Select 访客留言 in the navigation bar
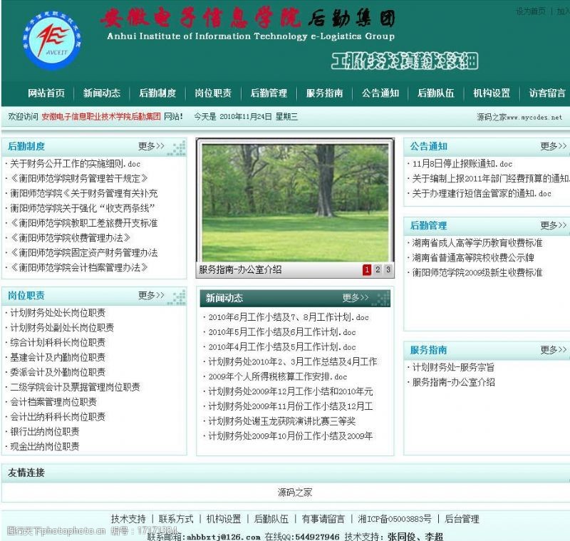Image resolution: width=570 pixels, height=541 pixels. click(547, 93)
